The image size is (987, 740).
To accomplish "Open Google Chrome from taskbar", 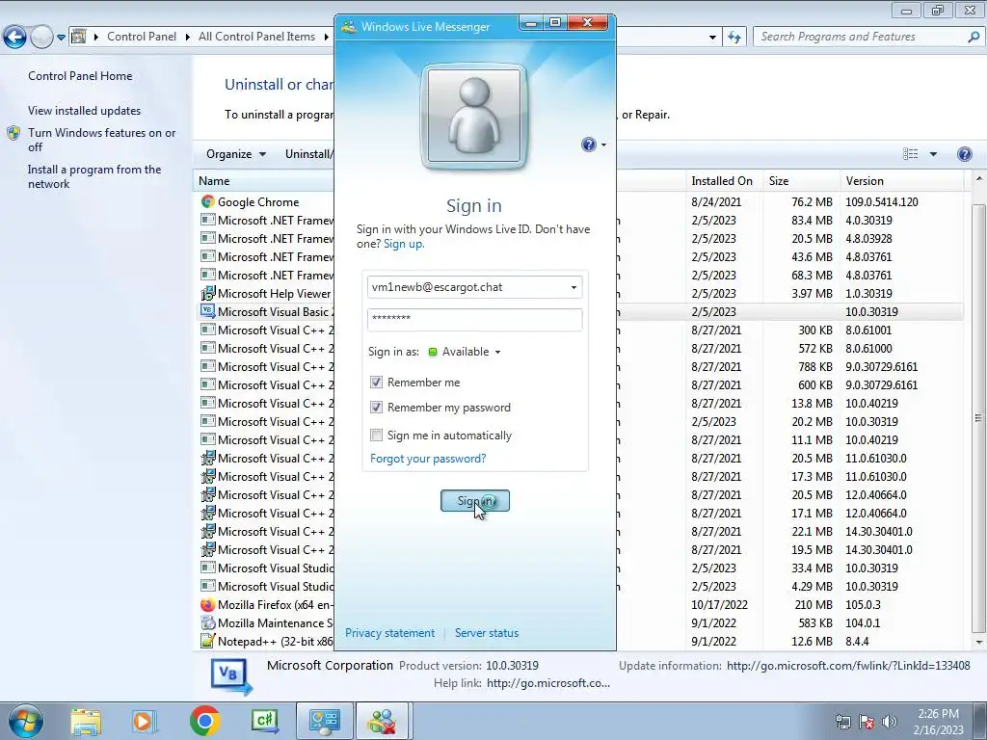I will coord(204,721).
